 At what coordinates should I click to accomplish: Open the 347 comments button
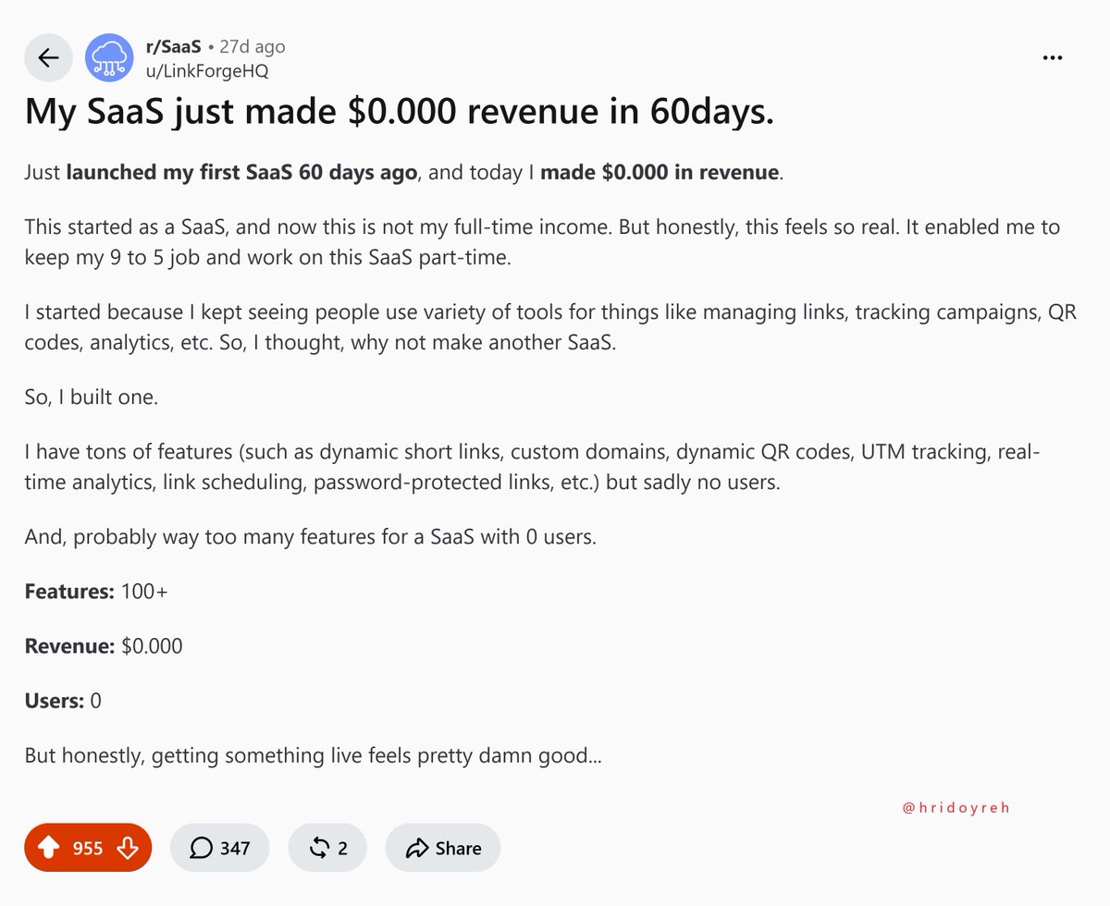[220, 848]
